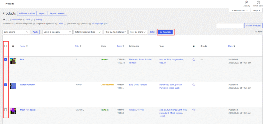Toggle the select-all products checkbox
Screen dimensions: 263x124
(x=6, y=46)
